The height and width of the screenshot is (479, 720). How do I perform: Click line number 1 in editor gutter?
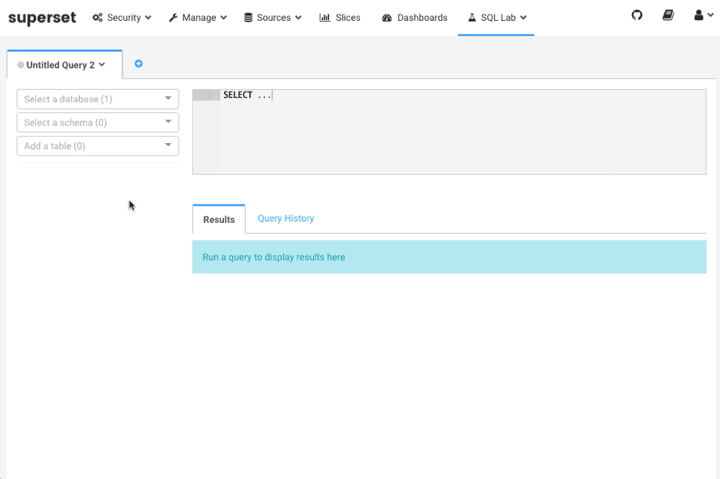coord(210,95)
